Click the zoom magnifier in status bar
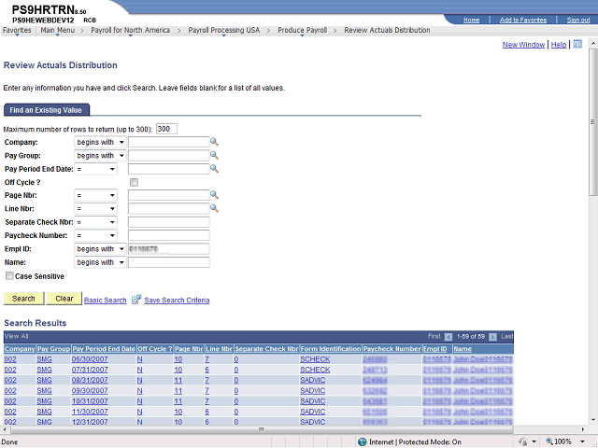Screen dimensions: 598x448 [x=549, y=441]
